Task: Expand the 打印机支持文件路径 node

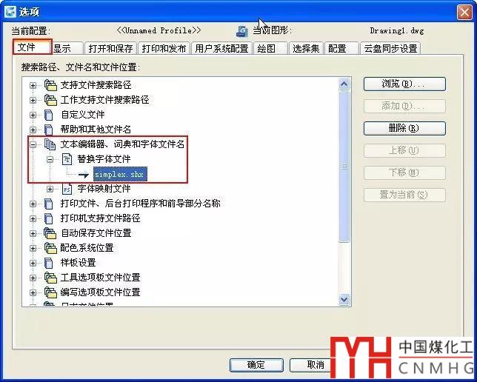Action: (33, 218)
